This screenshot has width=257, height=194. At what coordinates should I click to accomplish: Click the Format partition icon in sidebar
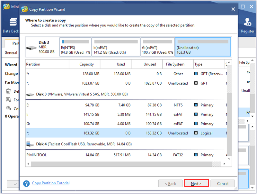coord(8,100)
